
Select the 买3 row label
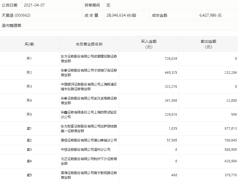(29, 86)
